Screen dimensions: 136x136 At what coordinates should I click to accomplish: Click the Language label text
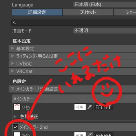[22, 5]
